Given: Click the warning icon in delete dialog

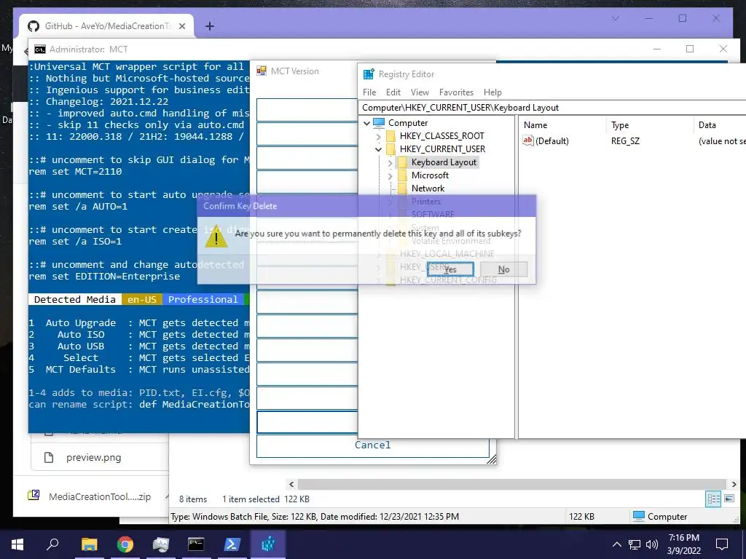Looking at the screenshot, I should (x=216, y=237).
